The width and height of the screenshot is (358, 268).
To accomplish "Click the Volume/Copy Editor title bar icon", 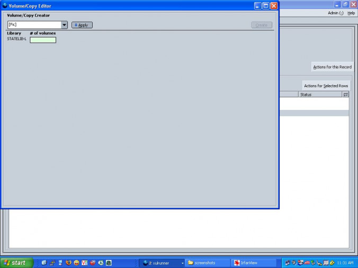I will [5, 5].
